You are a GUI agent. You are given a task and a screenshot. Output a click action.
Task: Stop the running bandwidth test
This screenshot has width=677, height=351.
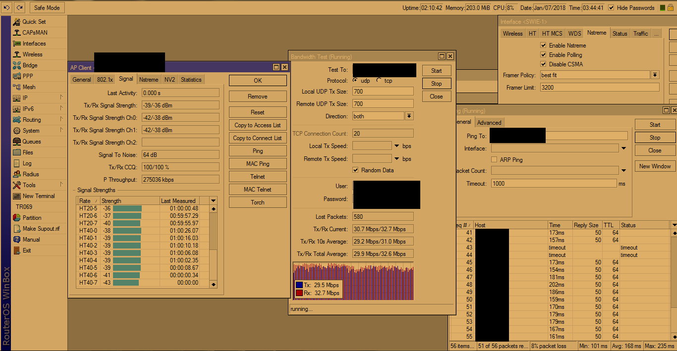(436, 84)
